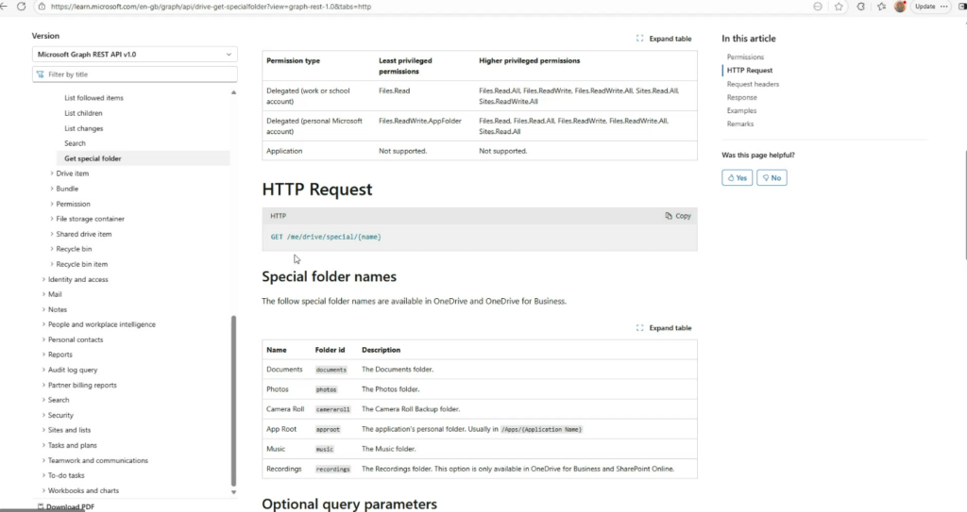Expand the Permission node

[73, 204]
